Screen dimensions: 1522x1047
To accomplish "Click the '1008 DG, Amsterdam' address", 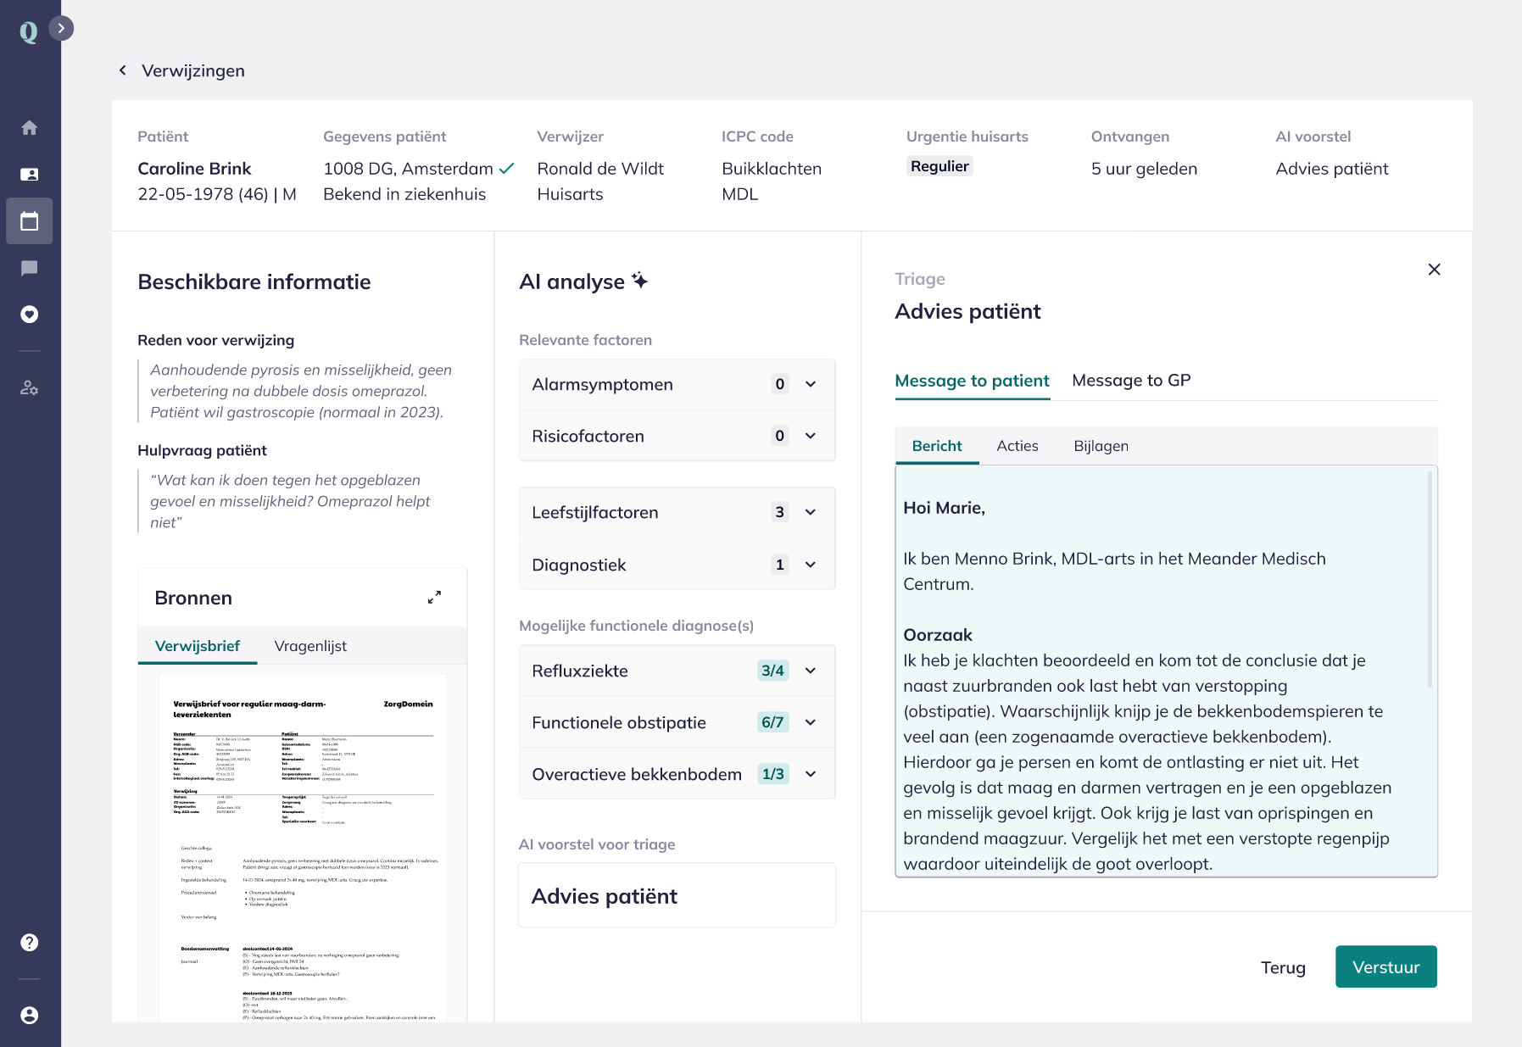I will coord(408,169).
